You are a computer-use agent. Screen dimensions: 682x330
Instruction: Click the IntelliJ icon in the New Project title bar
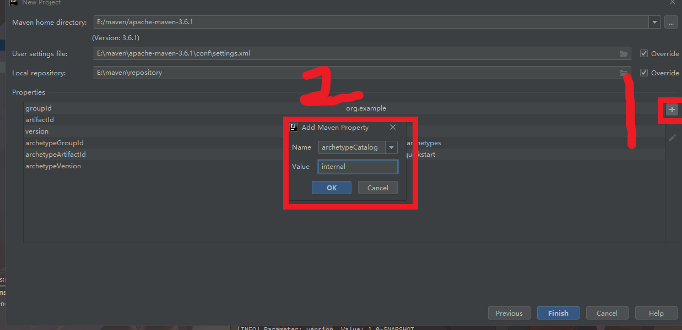[x=14, y=2]
